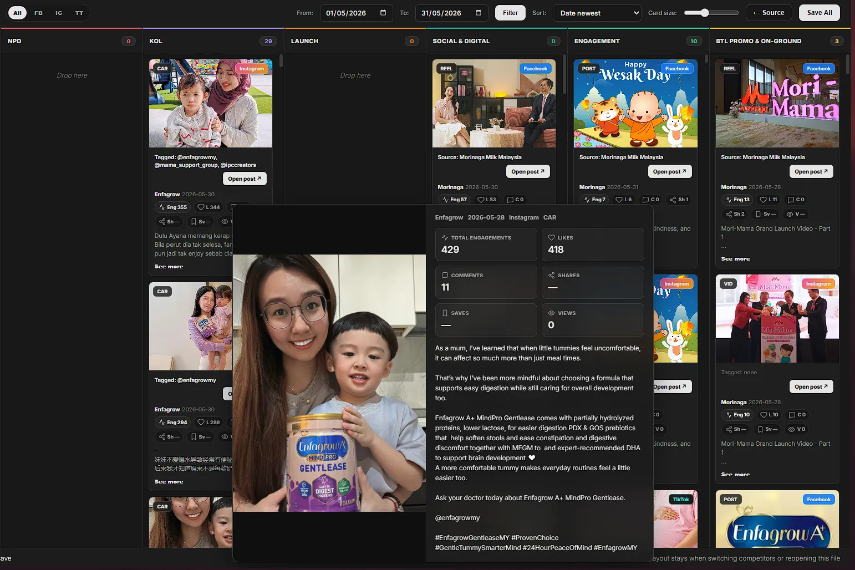The height and width of the screenshot is (570, 855).
Task: Click the Eng 294 engagement chip
Action: (x=173, y=423)
